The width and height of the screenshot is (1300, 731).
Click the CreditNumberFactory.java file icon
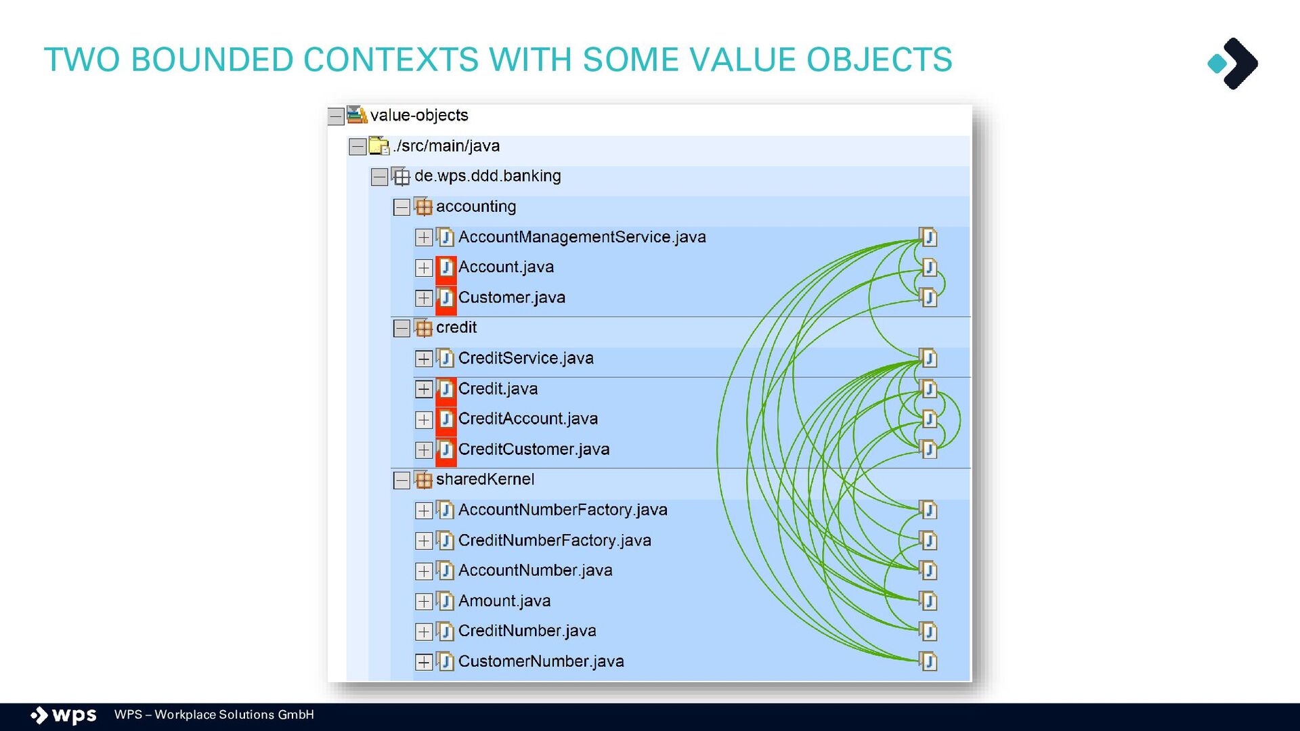(446, 540)
